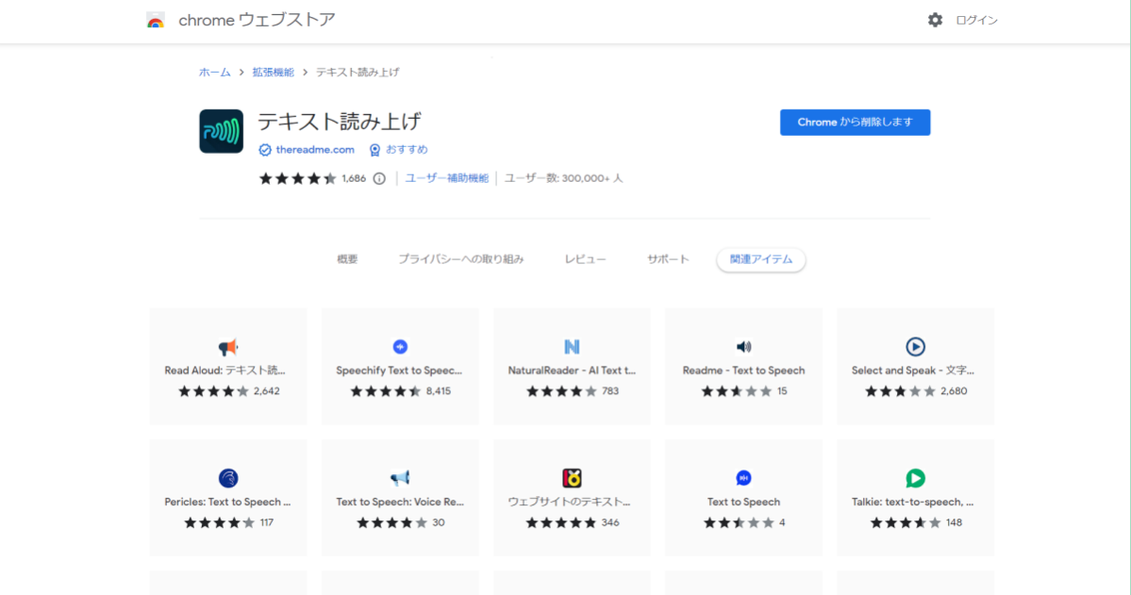Click the おすすめ label link
1131x595 pixels.
tap(407, 149)
